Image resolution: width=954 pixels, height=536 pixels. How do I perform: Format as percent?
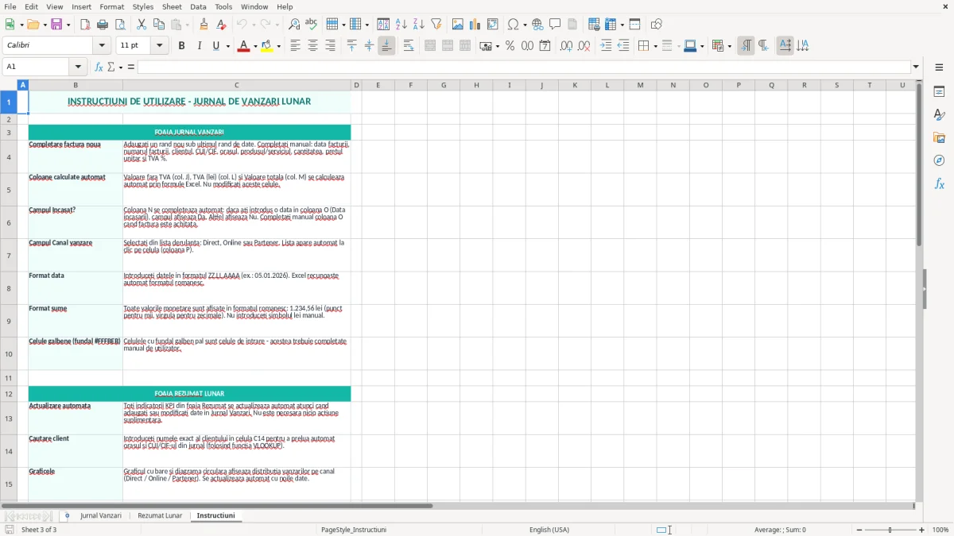pos(510,46)
